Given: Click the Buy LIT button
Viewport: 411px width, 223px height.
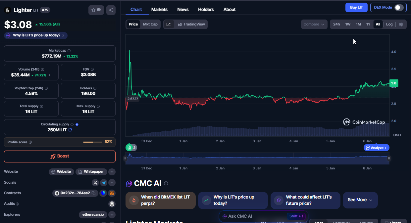Looking at the screenshot, I should 356,7.
